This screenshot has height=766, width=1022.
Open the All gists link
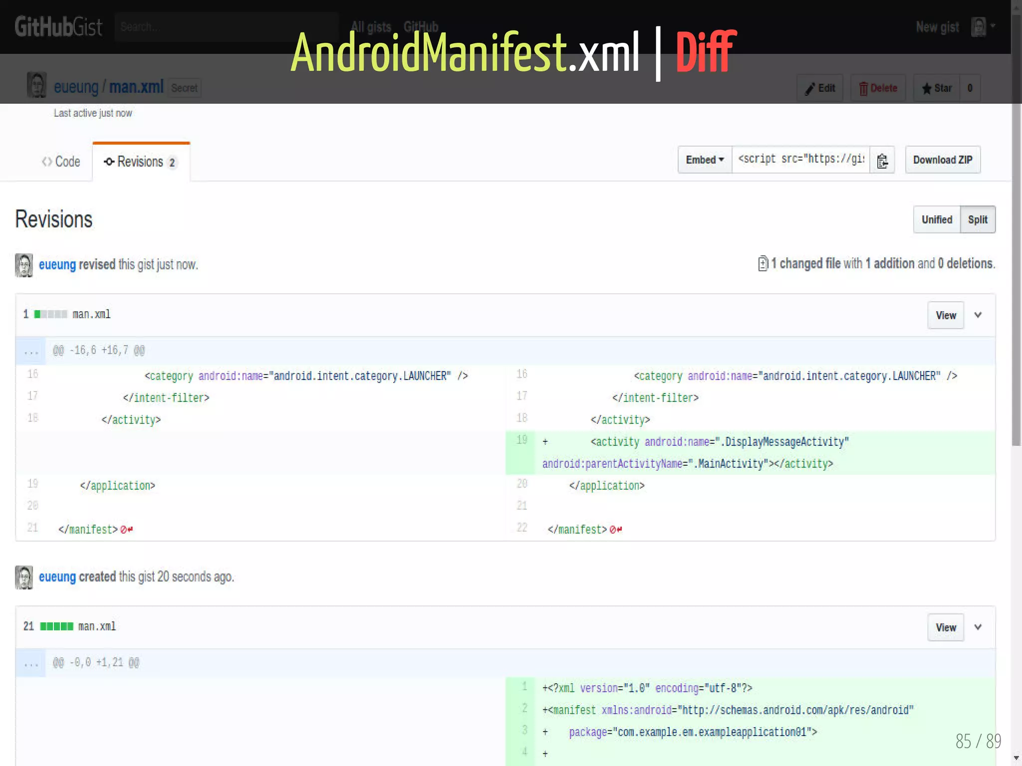point(371,27)
